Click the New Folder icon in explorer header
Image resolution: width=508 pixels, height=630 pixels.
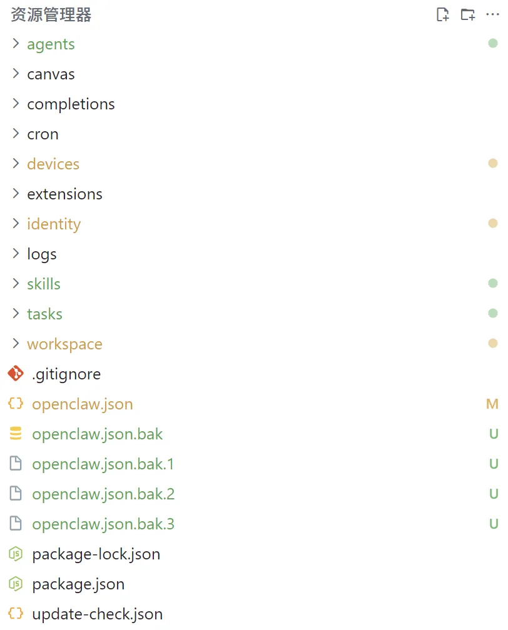[x=468, y=15]
